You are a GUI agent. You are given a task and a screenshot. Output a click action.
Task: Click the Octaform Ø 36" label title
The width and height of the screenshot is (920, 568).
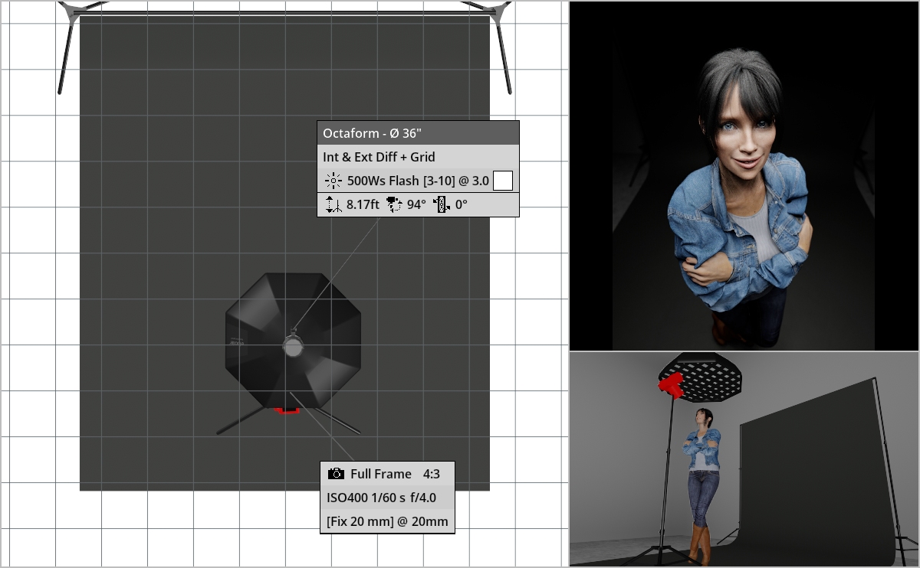(x=373, y=133)
